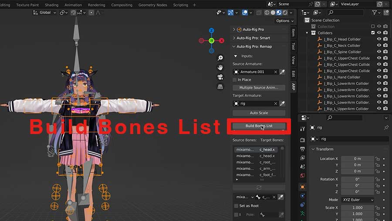The image size is (392, 221).
Task: Open the ARP sidebar tab
Action: click(294, 87)
